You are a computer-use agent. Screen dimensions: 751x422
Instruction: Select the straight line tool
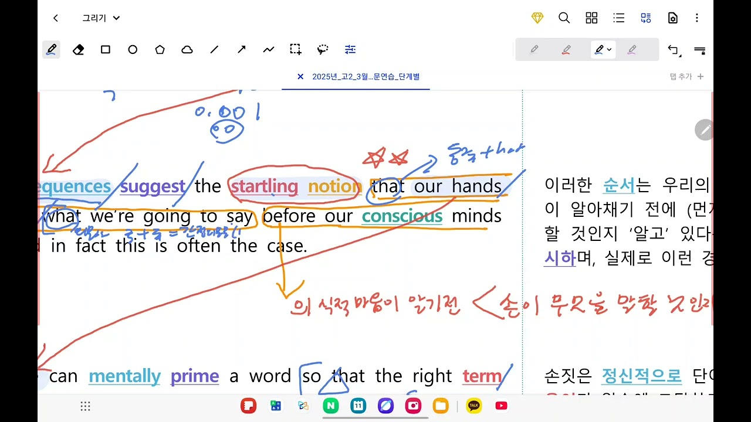[214, 50]
